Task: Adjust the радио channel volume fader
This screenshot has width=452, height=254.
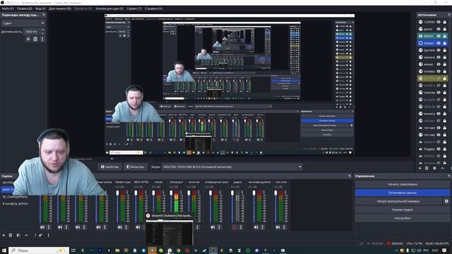Action: [x=232, y=193]
